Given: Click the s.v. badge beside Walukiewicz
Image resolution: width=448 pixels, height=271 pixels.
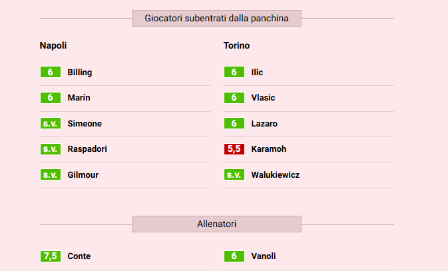Looking at the screenshot, I should coord(234,174).
